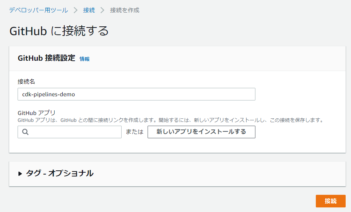Click the GitHub 接続設定 section title
This screenshot has width=351, height=212.
46,58
